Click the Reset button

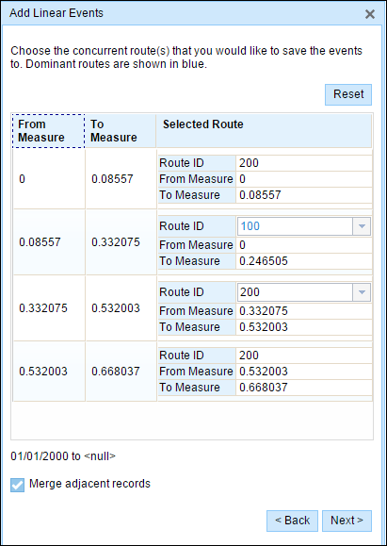tap(348, 94)
